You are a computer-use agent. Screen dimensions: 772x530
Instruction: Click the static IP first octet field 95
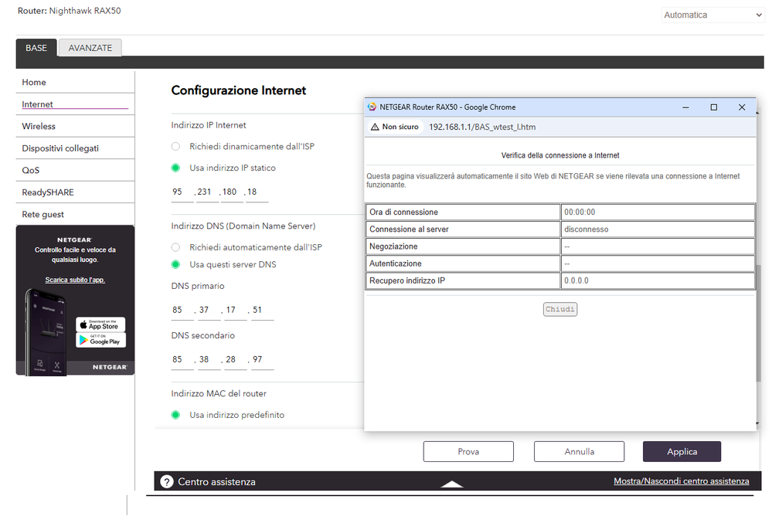tap(182, 192)
